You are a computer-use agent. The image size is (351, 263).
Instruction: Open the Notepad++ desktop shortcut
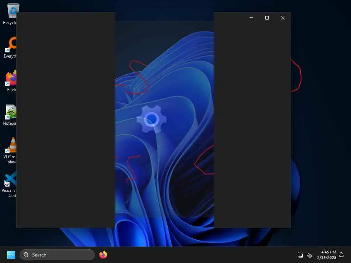tap(10, 114)
